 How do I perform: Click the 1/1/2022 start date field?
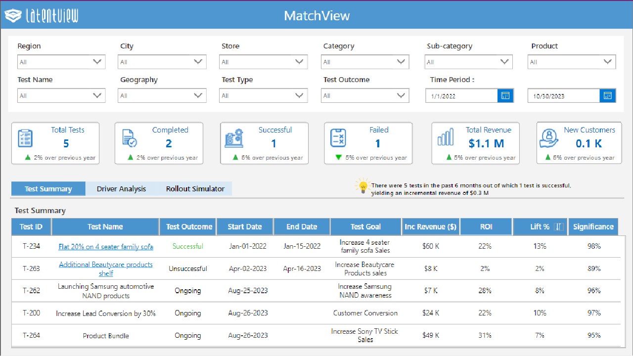point(462,96)
